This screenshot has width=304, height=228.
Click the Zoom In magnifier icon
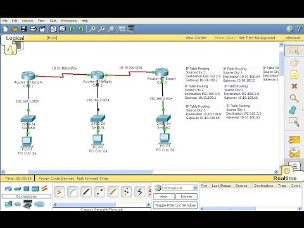coord(92,28)
